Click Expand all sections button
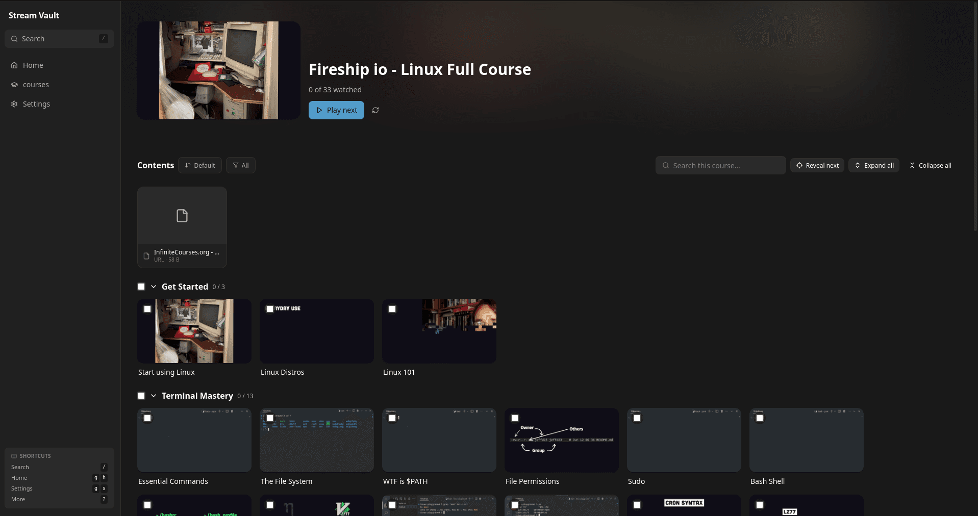This screenshot has width=978, height=516. click(x=874, y=165)
